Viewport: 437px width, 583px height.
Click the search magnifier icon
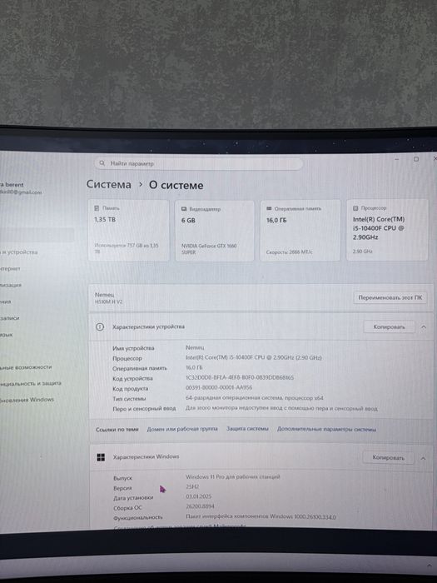tap(102, 163)
